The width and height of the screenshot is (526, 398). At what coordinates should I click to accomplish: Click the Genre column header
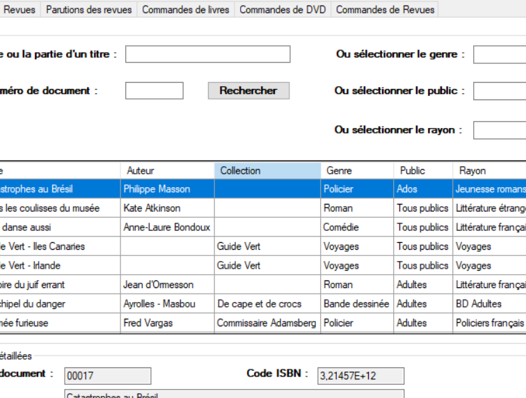pyautogui.click(x=357, y=170)
